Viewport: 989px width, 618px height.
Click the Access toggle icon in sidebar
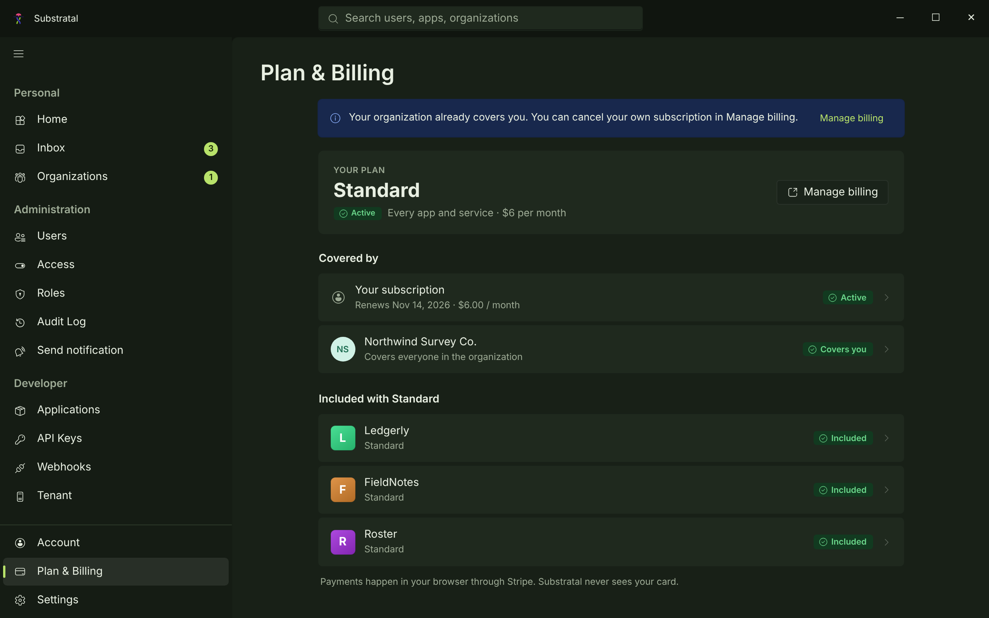click(20, 265)
